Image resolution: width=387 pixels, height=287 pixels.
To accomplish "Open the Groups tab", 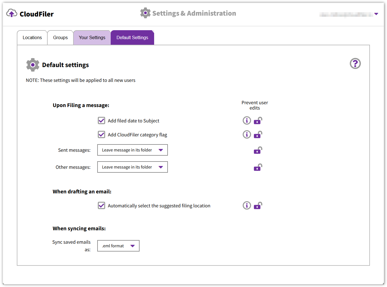I will click(60, 38).
